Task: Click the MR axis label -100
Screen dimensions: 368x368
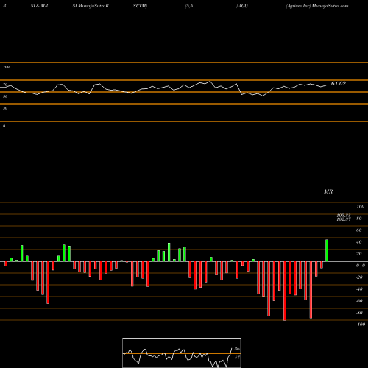Action: tap(361, 325)
